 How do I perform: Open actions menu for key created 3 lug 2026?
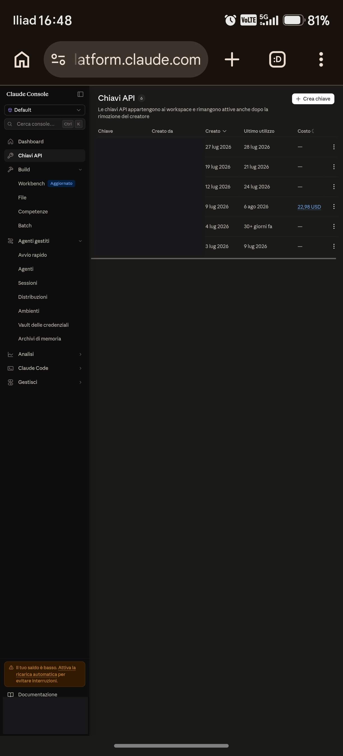(x=334, y=246)
